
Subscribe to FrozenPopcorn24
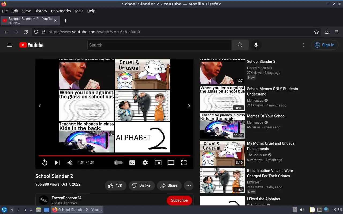click(179, 200)
